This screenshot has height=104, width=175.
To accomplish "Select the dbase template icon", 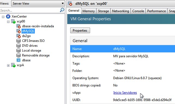I will coord(19,60).
